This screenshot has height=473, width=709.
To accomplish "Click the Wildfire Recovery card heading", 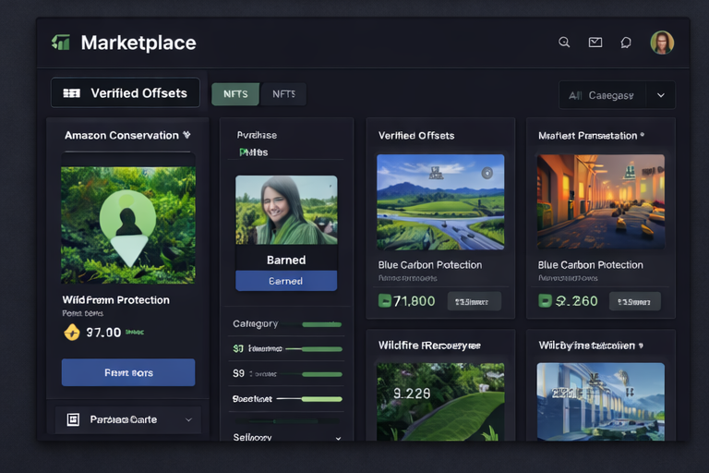I will (429, 346).
